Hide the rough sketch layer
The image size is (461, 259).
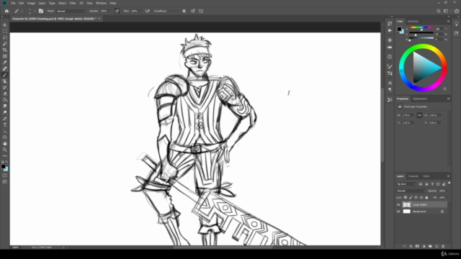click(x=398, y=204)
